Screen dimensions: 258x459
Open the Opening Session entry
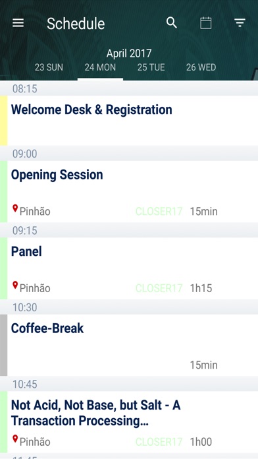[129, 191]
